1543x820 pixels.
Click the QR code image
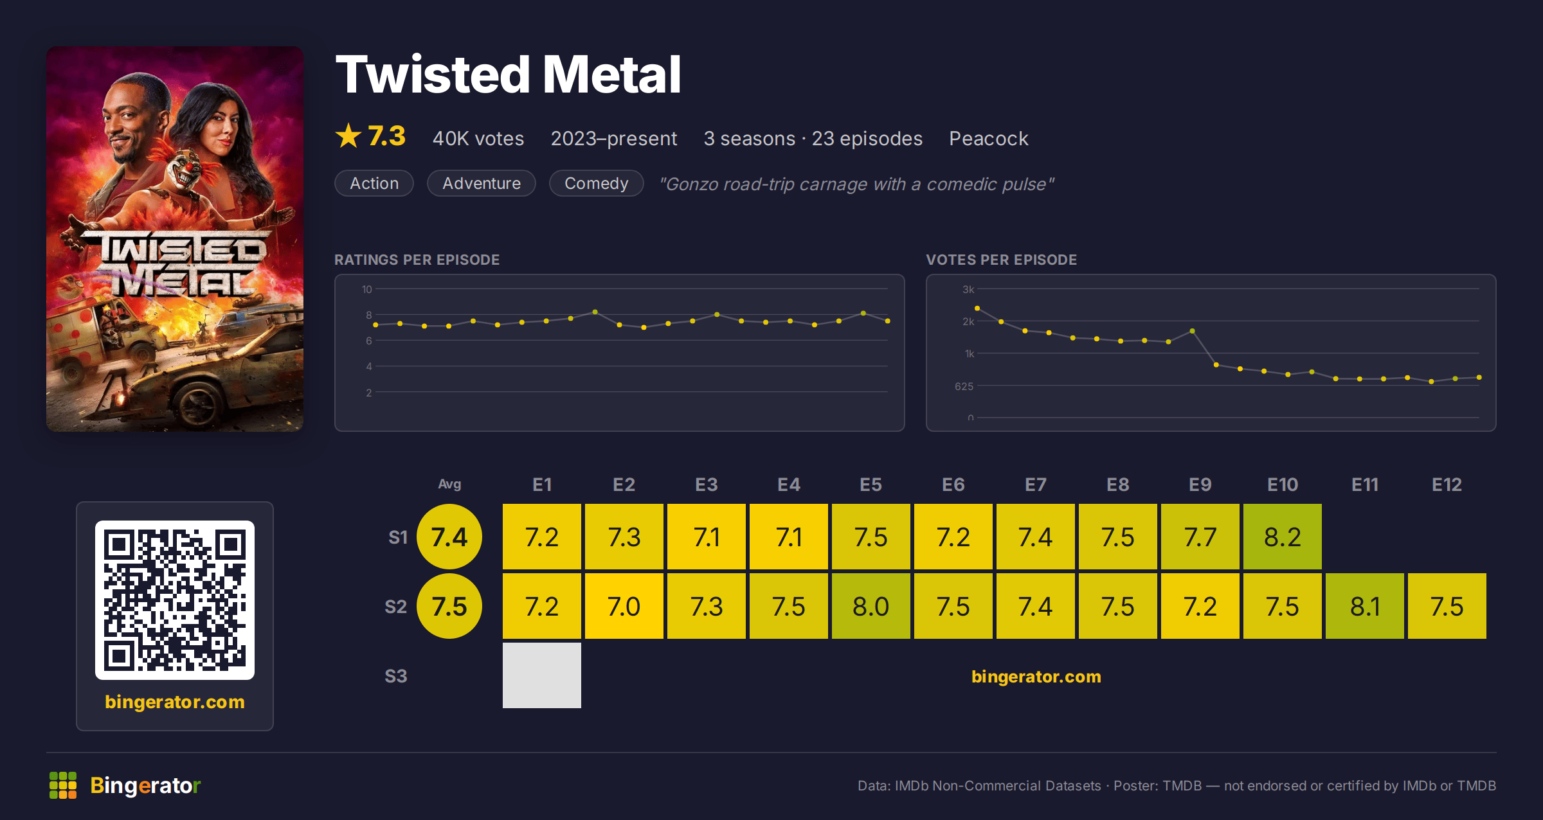[x=175, y=600]
